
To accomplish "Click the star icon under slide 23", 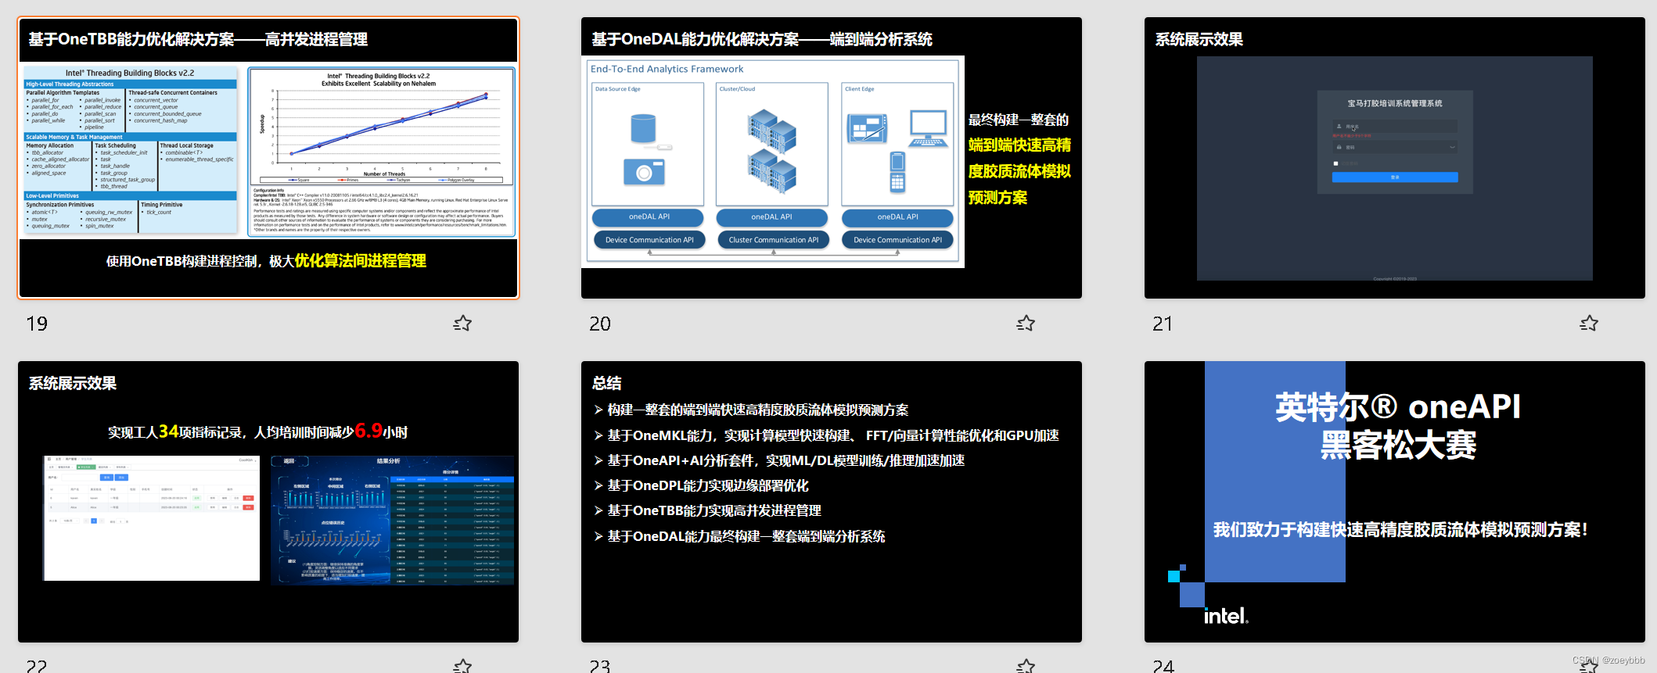I will (x=1026, y=666).
